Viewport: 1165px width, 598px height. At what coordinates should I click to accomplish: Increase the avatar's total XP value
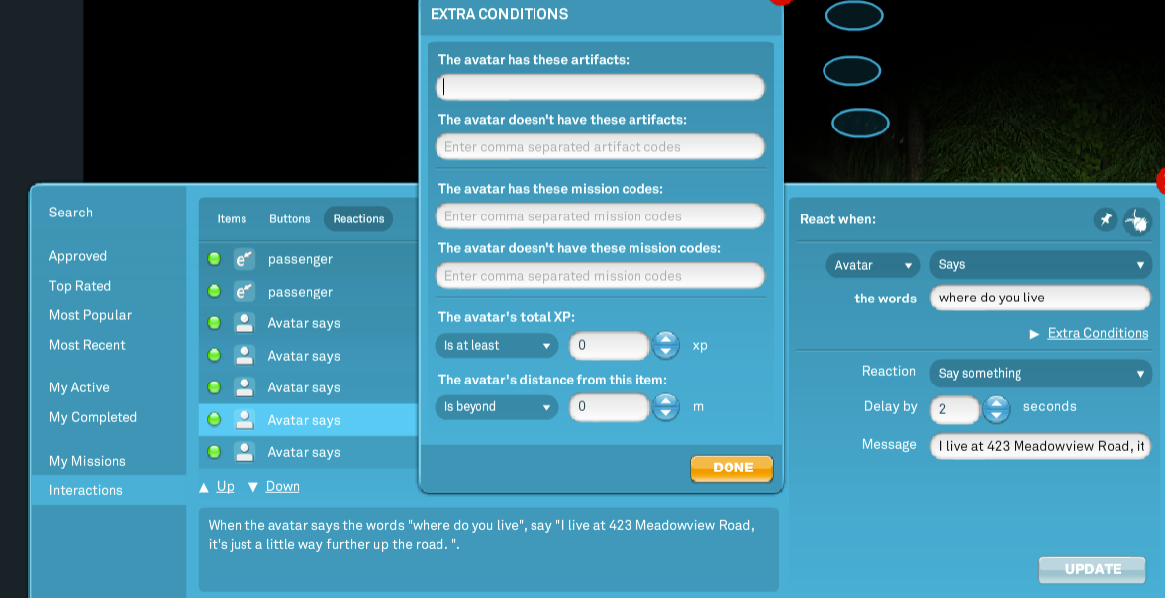(x=666, y=338)
